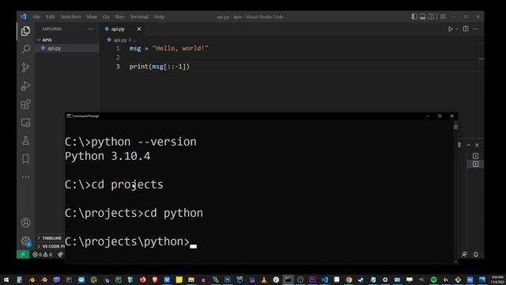Click api.py in the breadcrumb path
Viewport: 506px width, 285px height.
tap(120, 40)
